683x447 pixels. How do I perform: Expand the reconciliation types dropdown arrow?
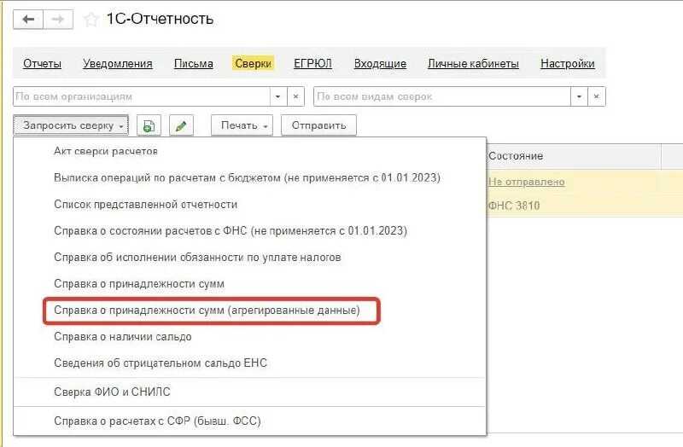579,96
